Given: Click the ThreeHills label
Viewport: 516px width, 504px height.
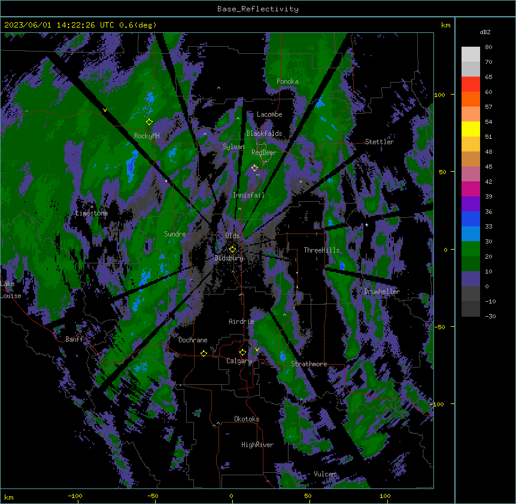Looking at the screenshot, I should [x=321, y=250].
